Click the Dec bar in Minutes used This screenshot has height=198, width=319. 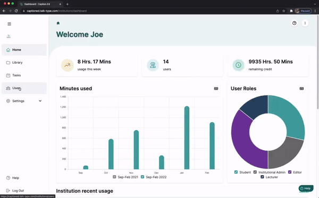coord(161,162)
